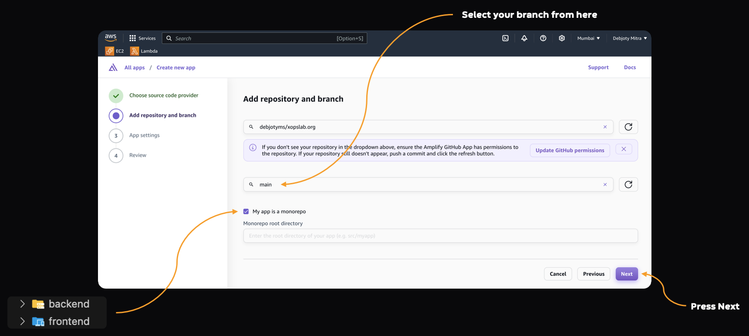Image resolution: width=749 pixels, height=336 pixels.
Task: Open the main branch dropdown
Action: [x=428, y=184]
